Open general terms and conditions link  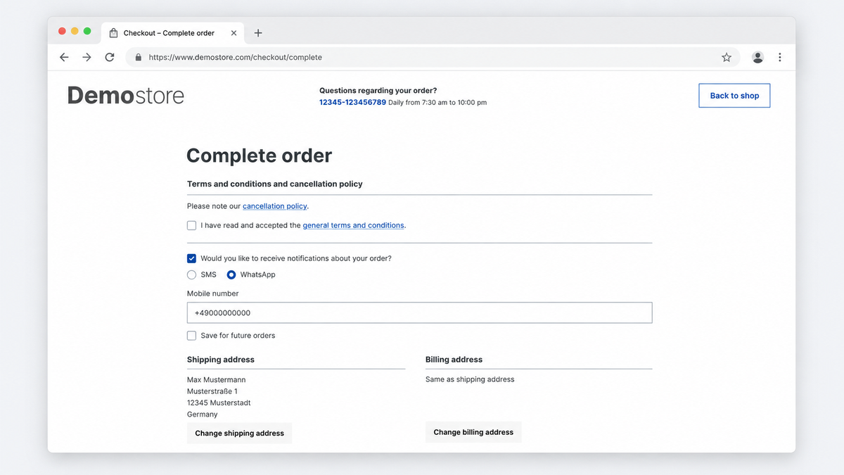tap(354, 226)
